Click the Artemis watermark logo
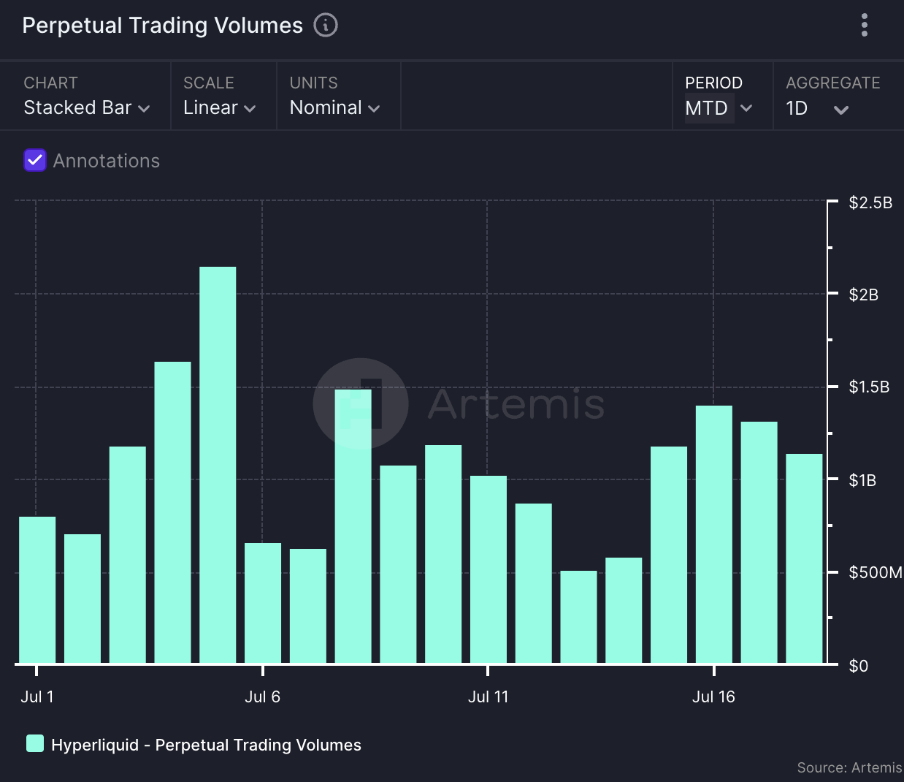The height and width of the screenshot is (782, 904). click(x=360, y=403)
